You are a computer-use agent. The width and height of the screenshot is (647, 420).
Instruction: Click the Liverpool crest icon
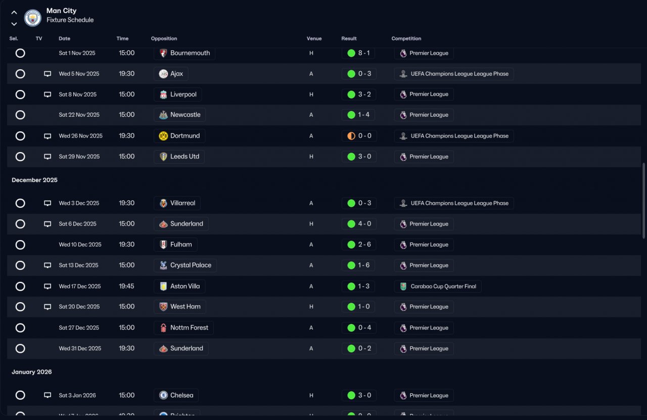(163, 95)
